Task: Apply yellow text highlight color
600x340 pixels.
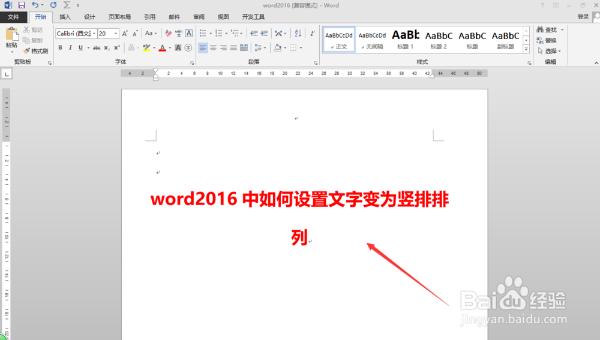Action: (x=146, y=48)
